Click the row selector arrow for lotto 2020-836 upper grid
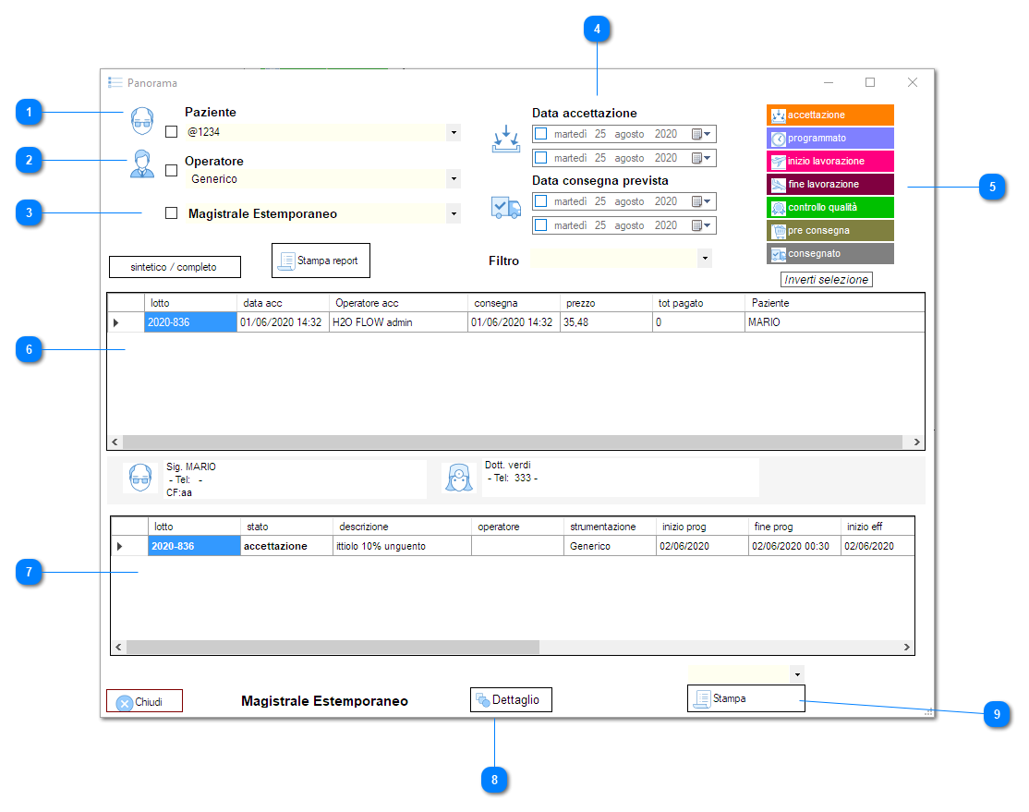This screenshot has height=812, width=1029. click(116, 322)
